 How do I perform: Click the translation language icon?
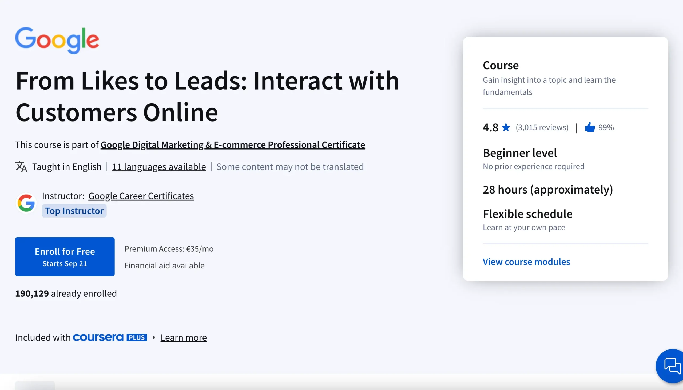pos(21,167)
